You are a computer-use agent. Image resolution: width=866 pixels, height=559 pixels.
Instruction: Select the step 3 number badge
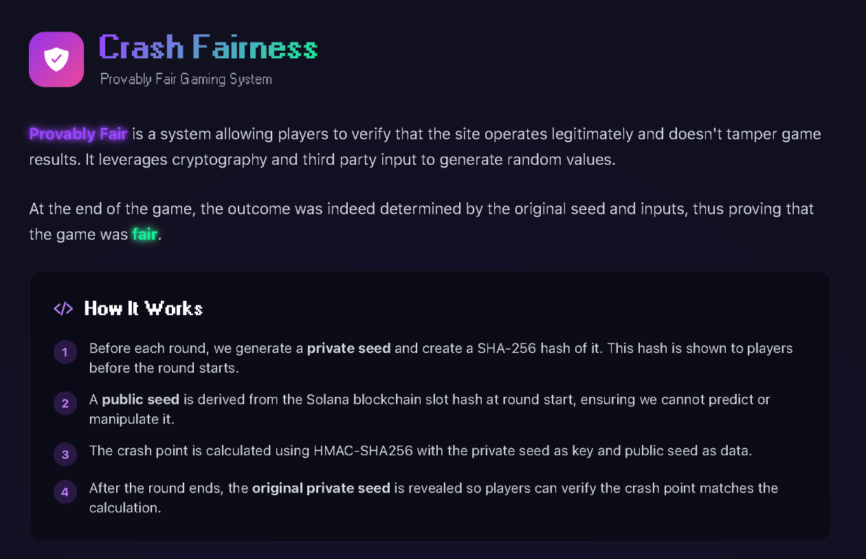pos(65,454)
